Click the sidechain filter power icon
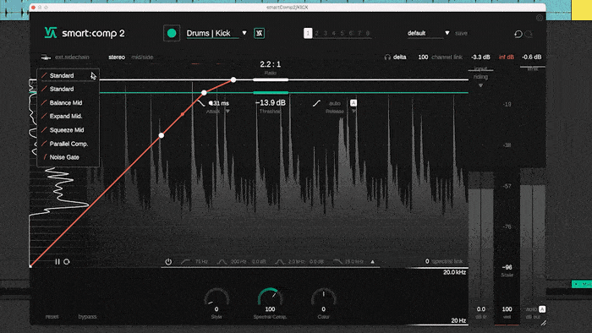The image size is (592, 333). click(x=168, y=261)
